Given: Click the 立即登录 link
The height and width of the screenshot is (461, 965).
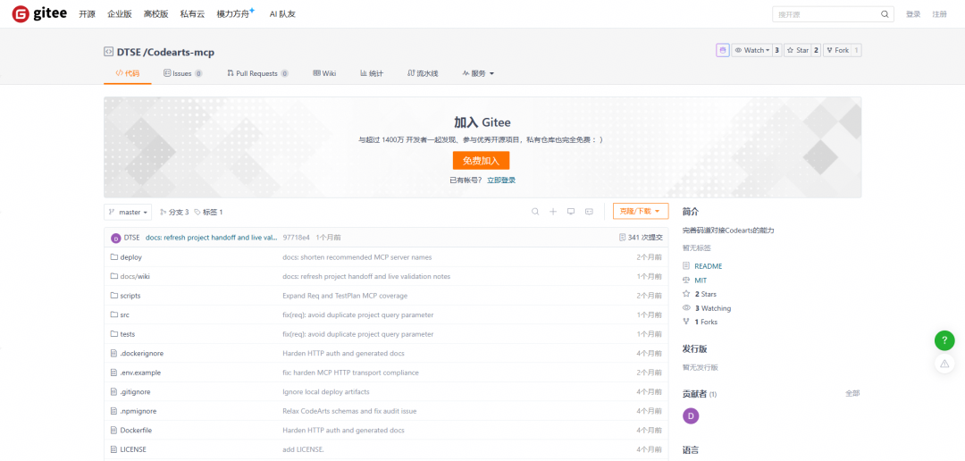Looking at the screenshot, I should 501,180.
